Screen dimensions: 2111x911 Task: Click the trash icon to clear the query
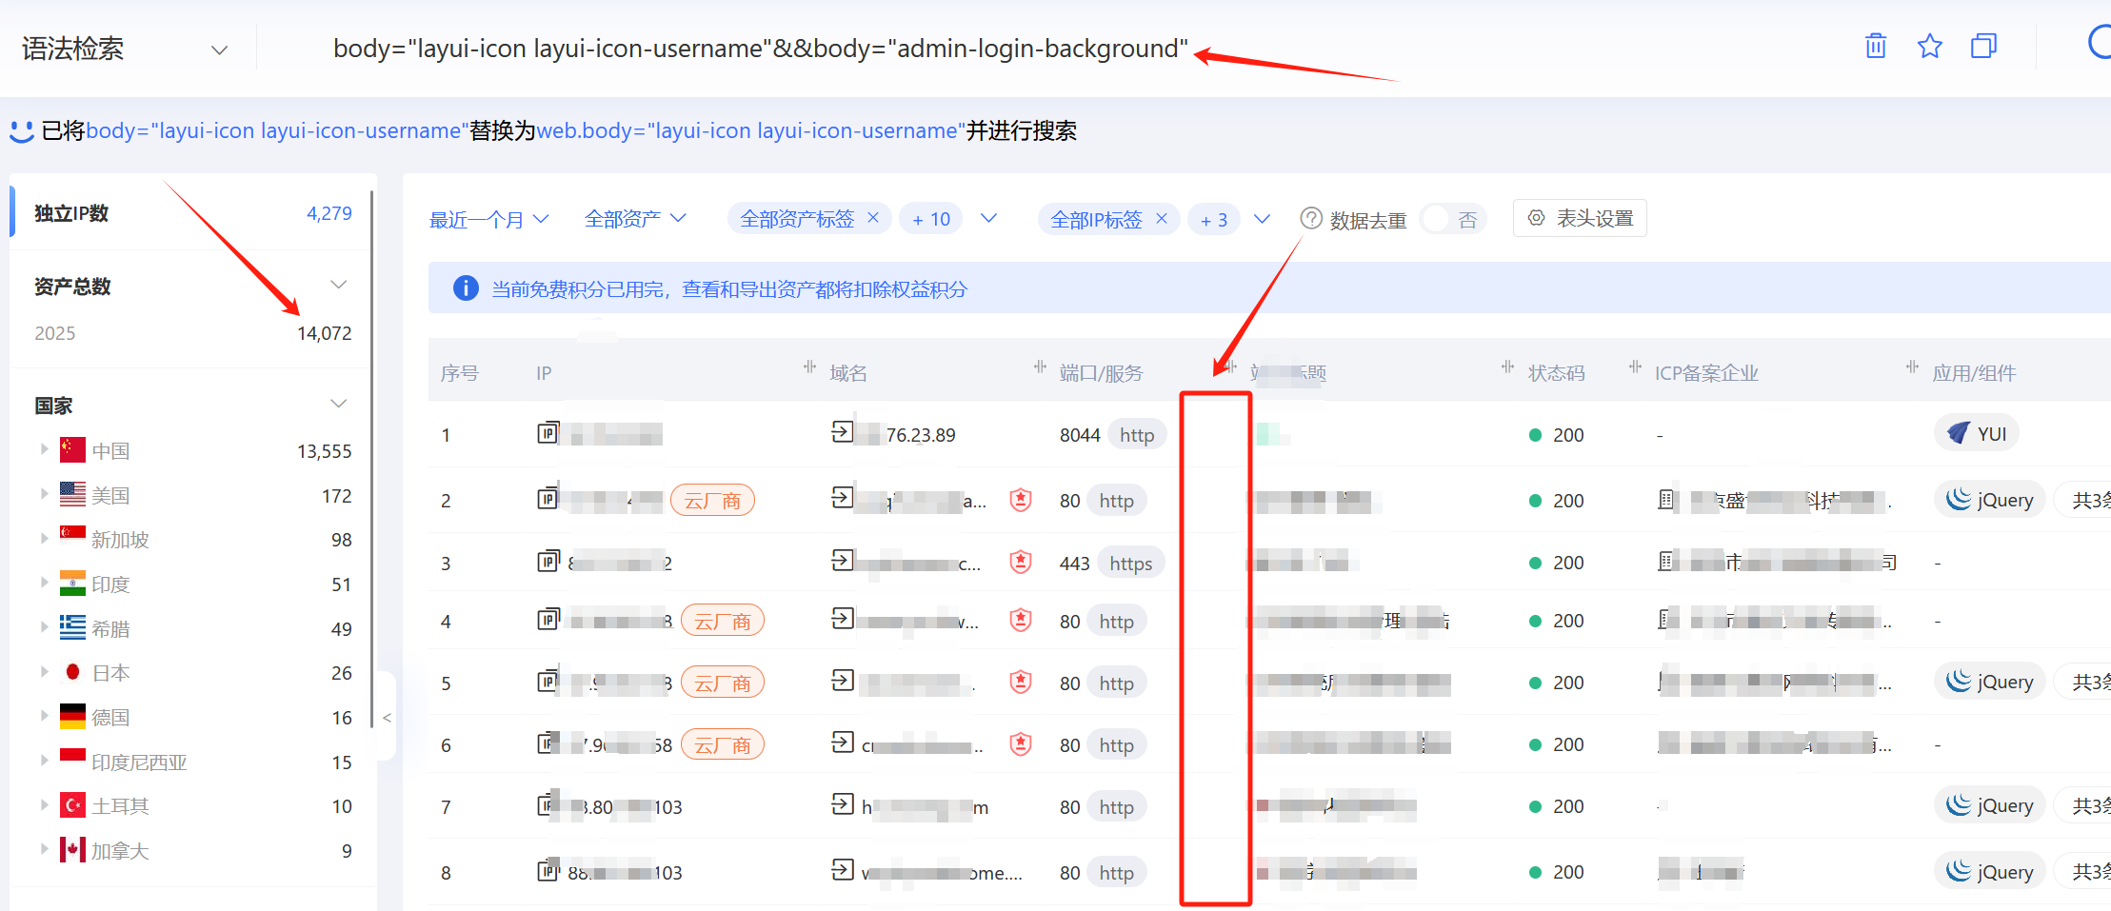point(1874,46)
